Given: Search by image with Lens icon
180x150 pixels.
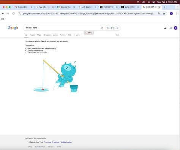Looking at the screenshot, I should (112, 28).
